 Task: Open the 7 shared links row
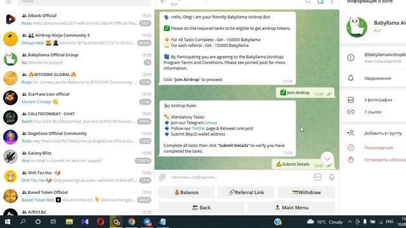373,112
